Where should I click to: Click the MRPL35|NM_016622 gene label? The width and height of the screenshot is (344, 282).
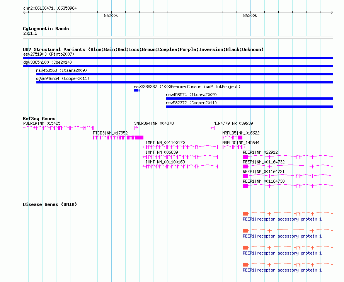pyautogui.click(x=241, y=133)
